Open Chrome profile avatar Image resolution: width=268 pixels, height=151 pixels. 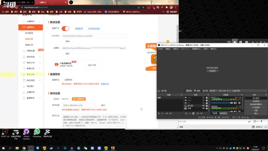tap(171, 7)
